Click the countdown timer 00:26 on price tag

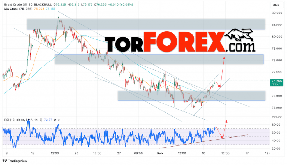click(x=276, y=84)
